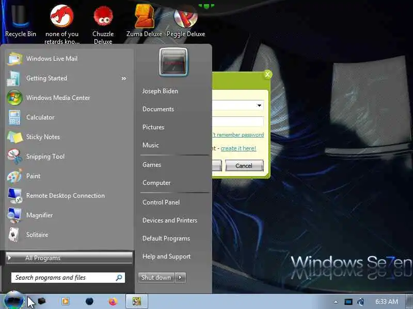Viewport: 413px width, 309px height.
Task: Open Control Panel
Action: click(161, 202)
